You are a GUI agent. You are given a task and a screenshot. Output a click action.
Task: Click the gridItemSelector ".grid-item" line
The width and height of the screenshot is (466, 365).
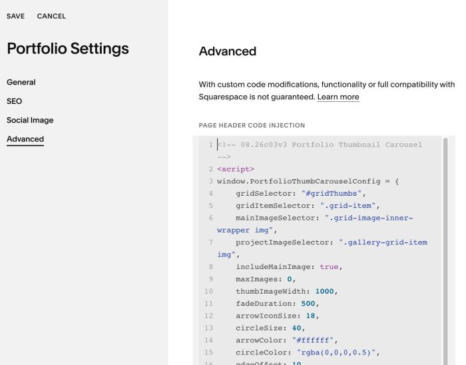[308, 206]
